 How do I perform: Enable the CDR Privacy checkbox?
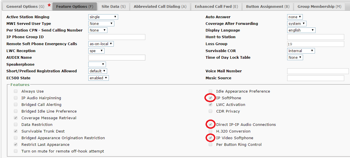210,111
